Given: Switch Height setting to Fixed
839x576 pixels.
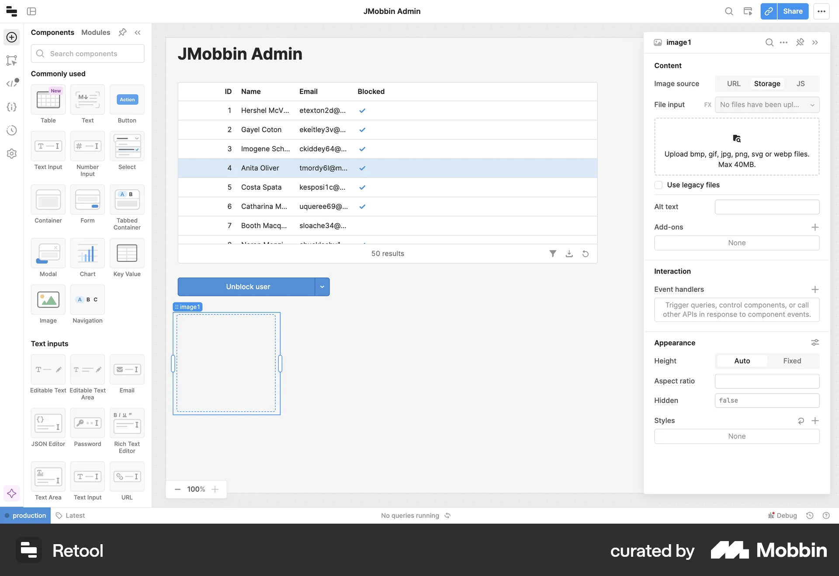Looking at the screenshot, I should tap(792, 361).
